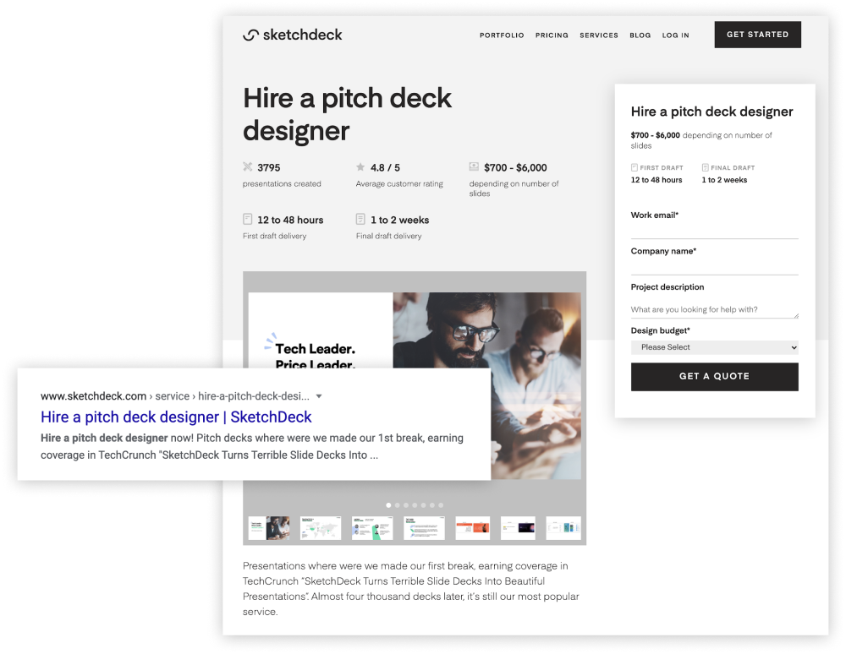The image size is (846, 654).
Task: Select the last slide thumbnail with teal bars
Action: (x=563, y=528)
